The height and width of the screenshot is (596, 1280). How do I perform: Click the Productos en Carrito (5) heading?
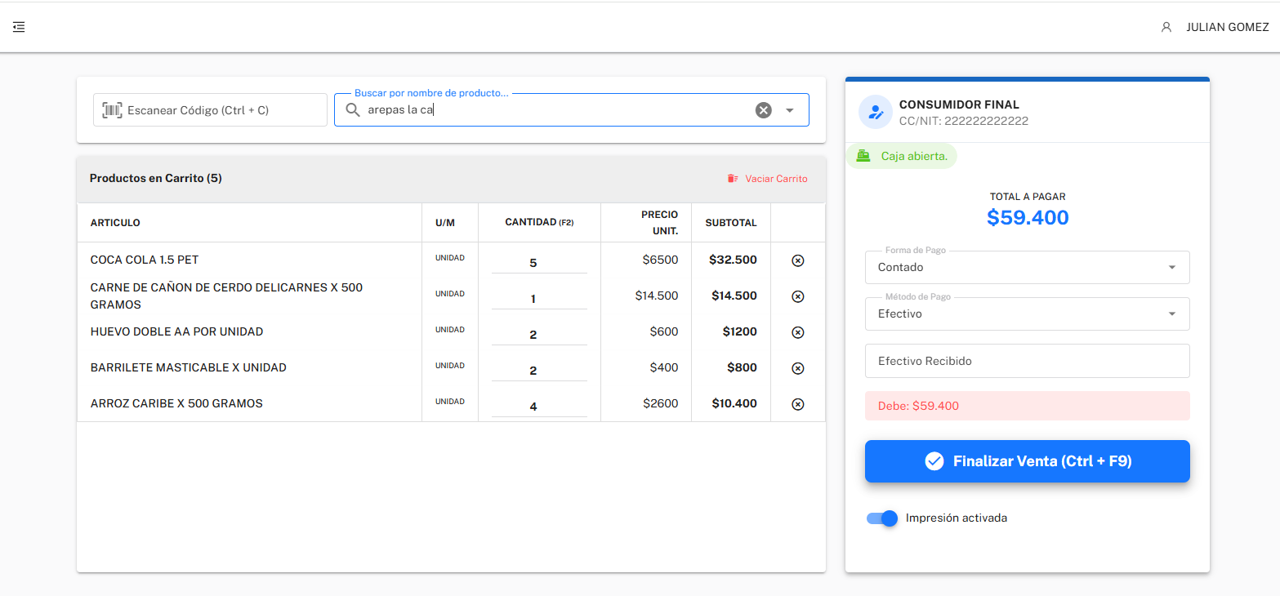(x=156, y=178)
